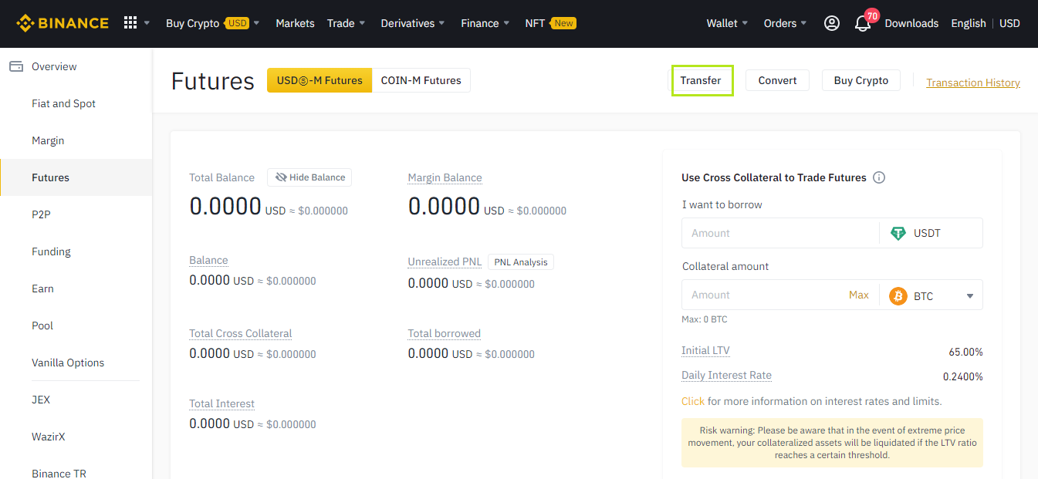Click the Buy Crypto button in Futures header

click(861, 80)
